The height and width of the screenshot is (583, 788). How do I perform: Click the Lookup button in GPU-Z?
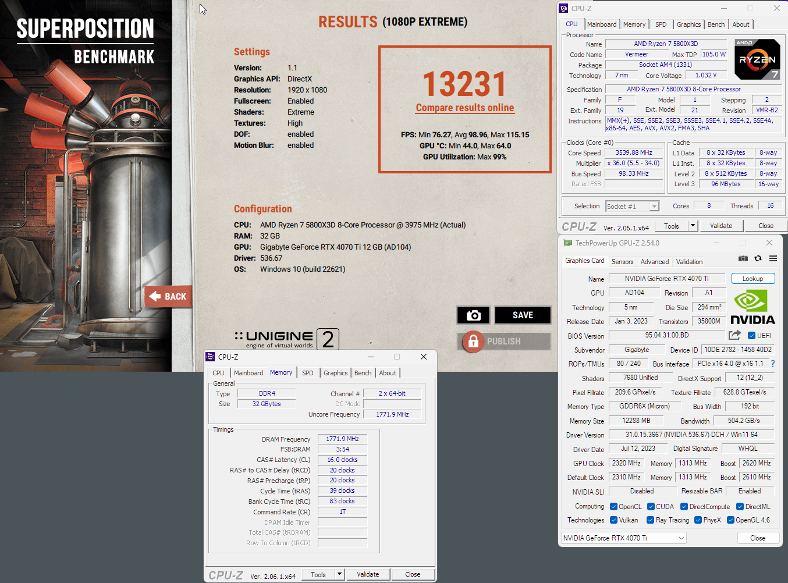[x=753, y=279]
